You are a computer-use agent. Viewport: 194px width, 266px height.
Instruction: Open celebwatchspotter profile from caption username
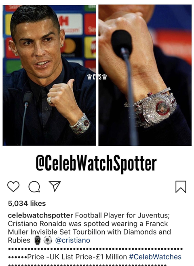pyautogui.click(x=40, y=215)
